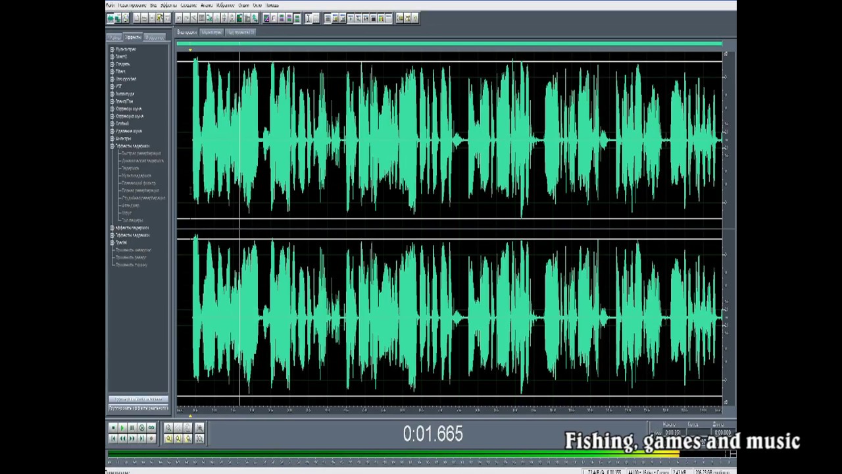Select the Динамическая задержка effect
Screen dimensions: 842x474
click(142, 161)
